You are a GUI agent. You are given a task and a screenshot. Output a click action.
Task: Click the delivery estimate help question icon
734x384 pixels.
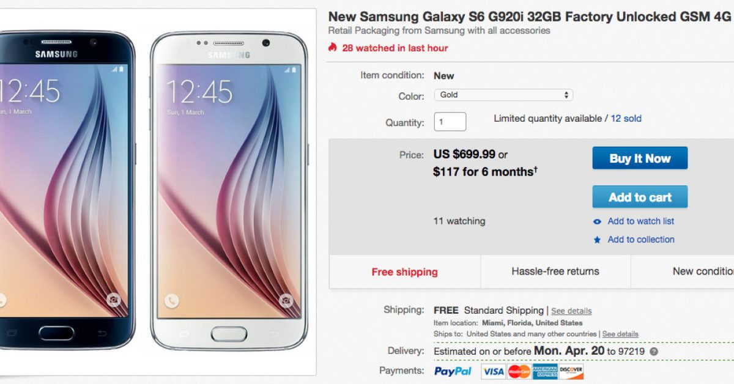(654, 352)
